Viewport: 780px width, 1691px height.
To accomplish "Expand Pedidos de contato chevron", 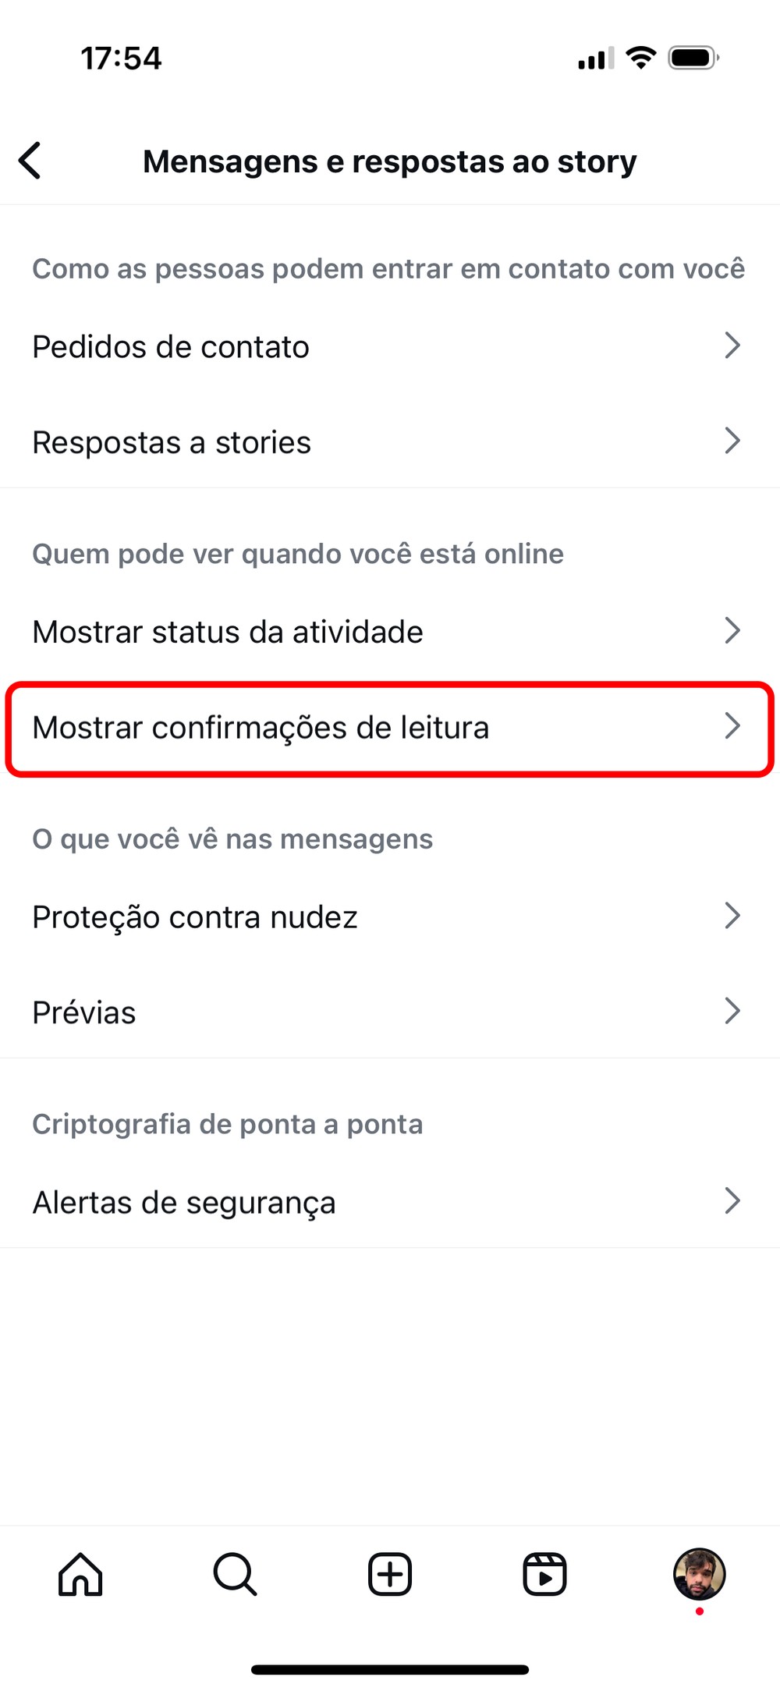I will pos(732,346).
